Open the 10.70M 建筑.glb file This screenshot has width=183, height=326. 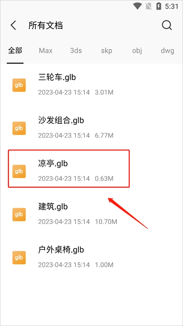click(x=91, y=214)
